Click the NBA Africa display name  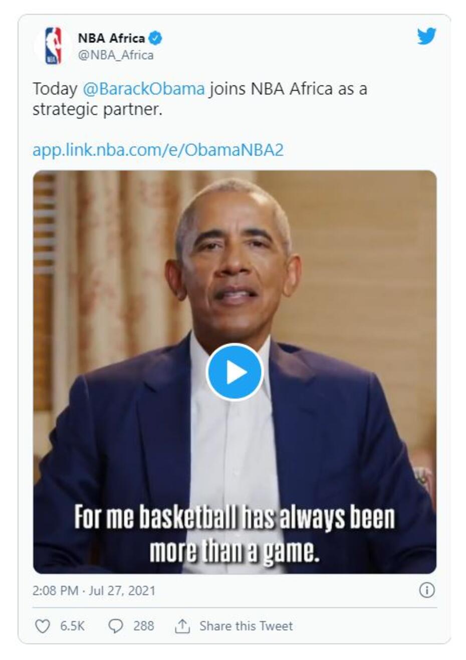(x=111, y=38)
